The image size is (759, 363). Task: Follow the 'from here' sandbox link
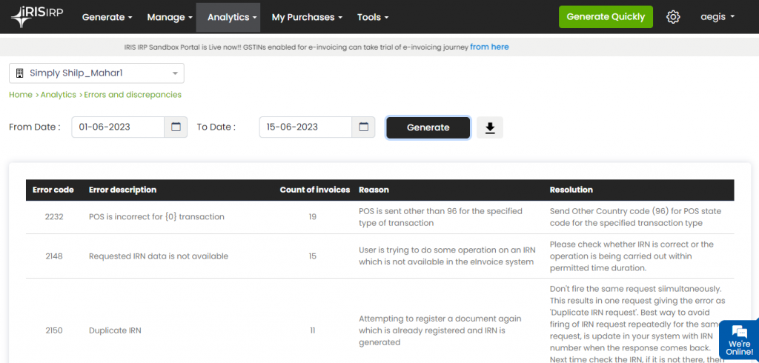[x=489, y=47]
